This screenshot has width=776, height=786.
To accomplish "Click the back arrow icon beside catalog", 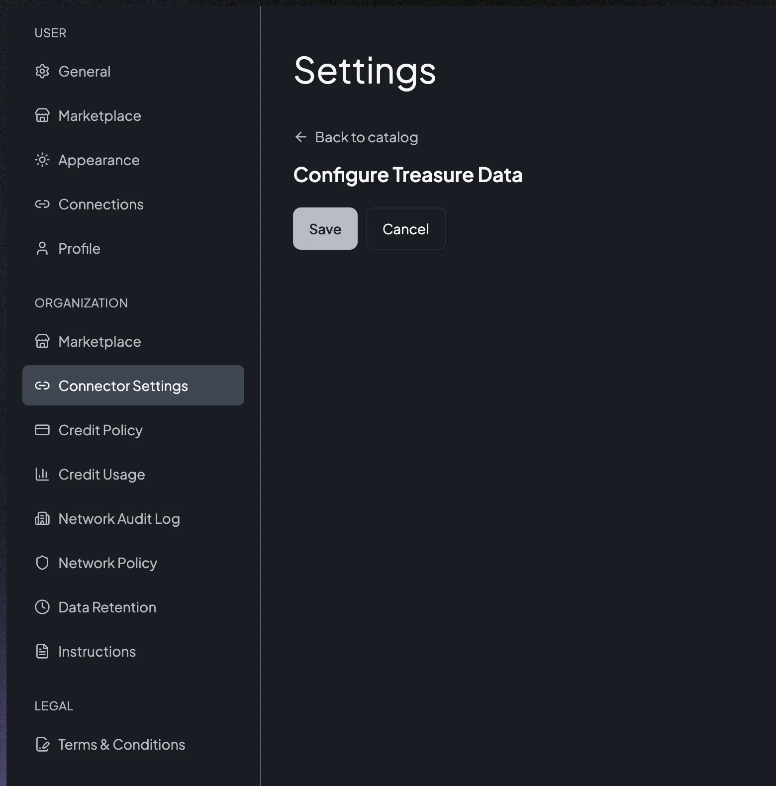I will coord(300,137).
